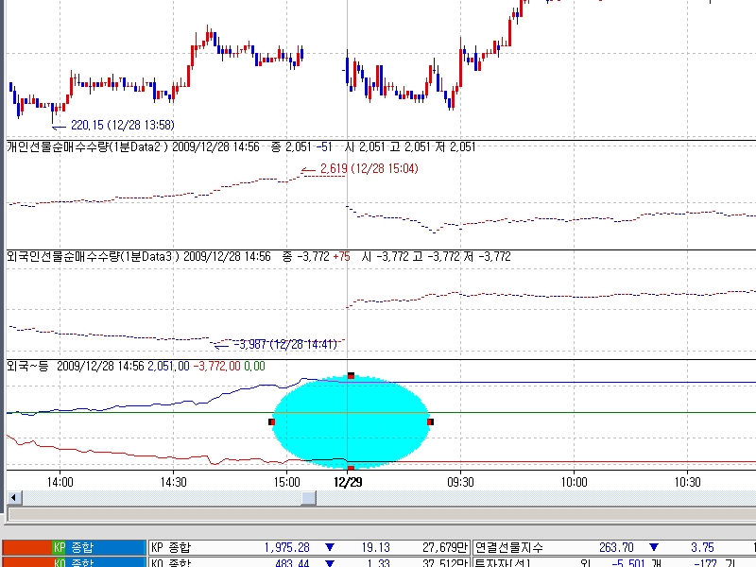Viewport: 756px width, 567px height.
Task: Click the ellipse's right resize handle
Action: click(x=430, y=421)
